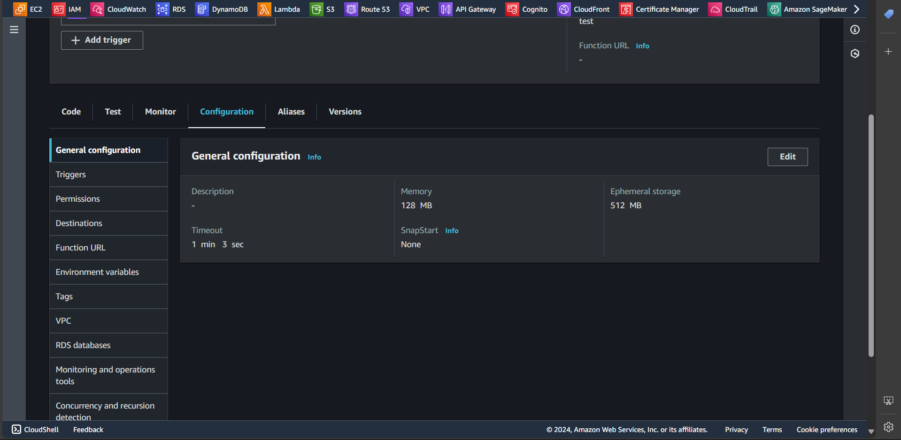Open the SnapStart Info link
This screenshot has height=440, width=901.
(x=452, y=231)
